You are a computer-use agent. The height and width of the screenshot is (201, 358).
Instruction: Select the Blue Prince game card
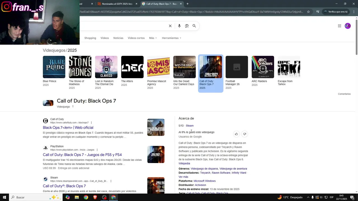click(x=54, y=71)
